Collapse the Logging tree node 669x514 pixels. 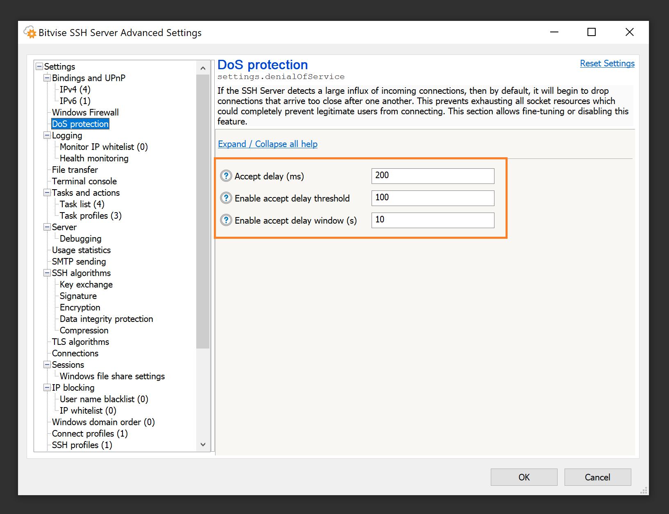point(47,135)
